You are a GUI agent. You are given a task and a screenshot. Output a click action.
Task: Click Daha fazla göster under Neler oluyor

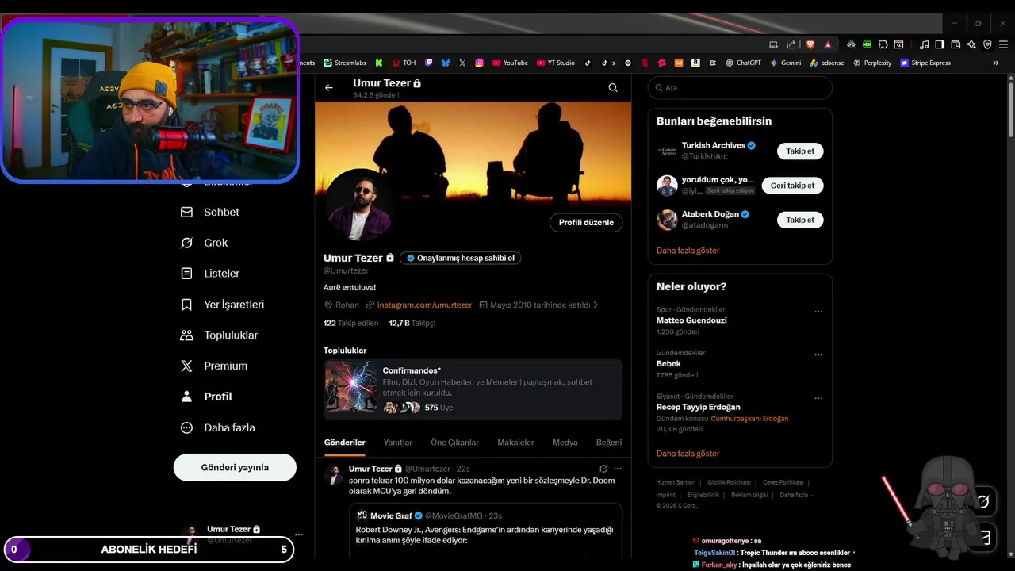[688, 454]
